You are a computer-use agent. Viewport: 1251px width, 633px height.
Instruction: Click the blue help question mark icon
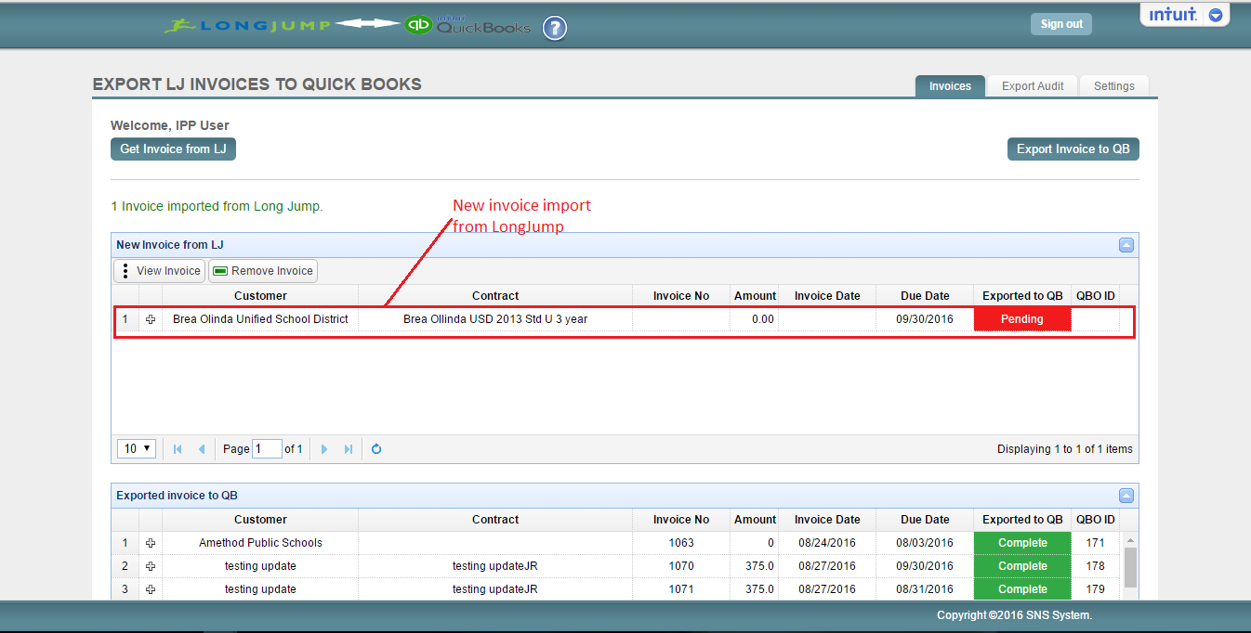click(555, 28)
